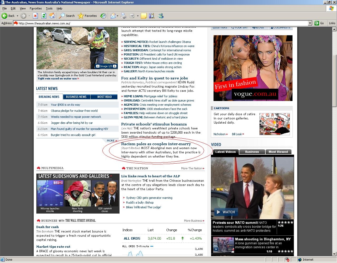Read 'Liu links reach to heart of the ALP'
This screenshot has height=263, width=337.
(151, 176)
